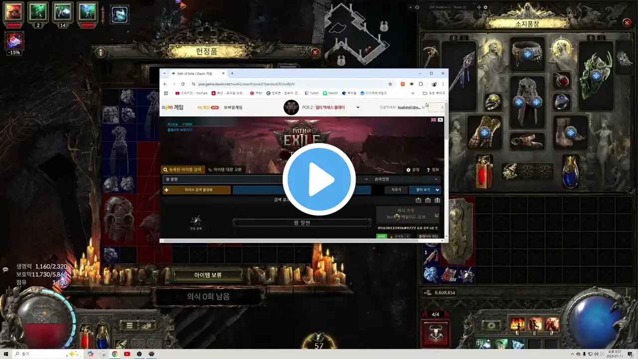This screenshot has width=638, height=359.
Task: Expand the 온라인만 status dropdown
Action: [x=406, y=179]
